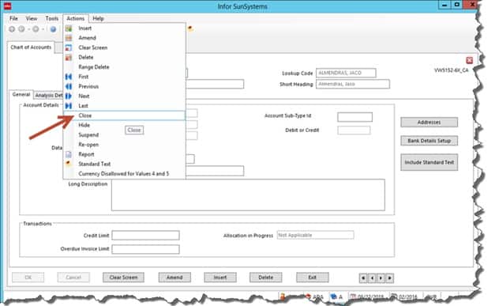
Task: Click the Insert button at bottom
Action: coord(220,278)
